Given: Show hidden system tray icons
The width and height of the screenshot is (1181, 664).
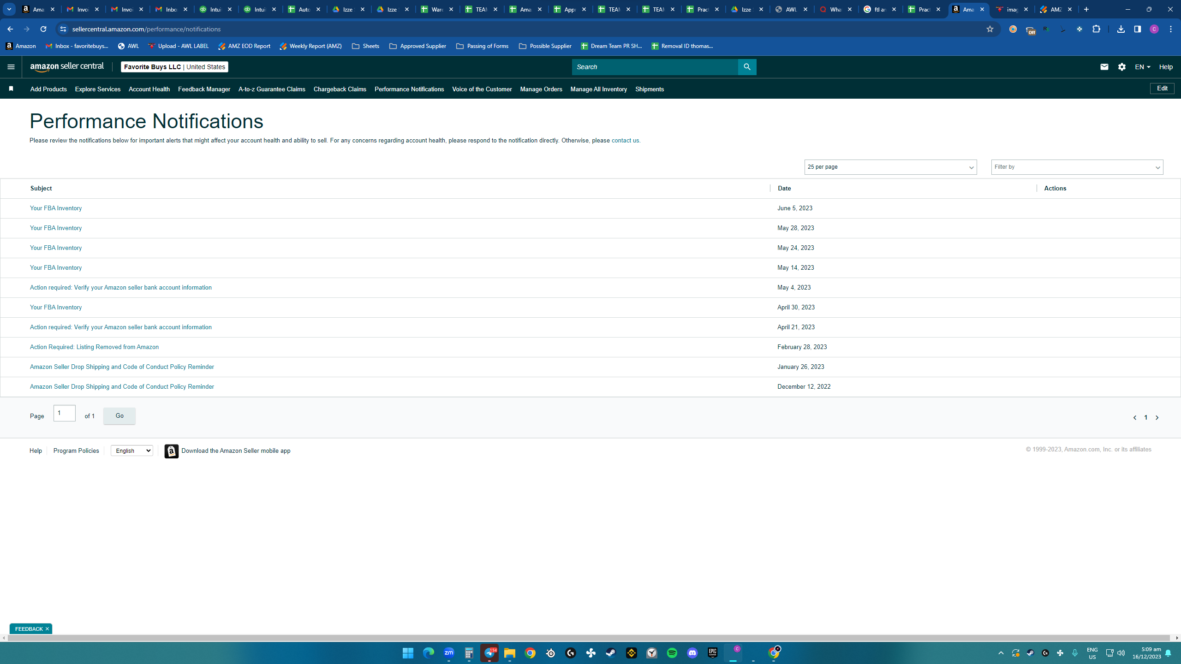Looking at the screenshot, I should pos(1001,653).
